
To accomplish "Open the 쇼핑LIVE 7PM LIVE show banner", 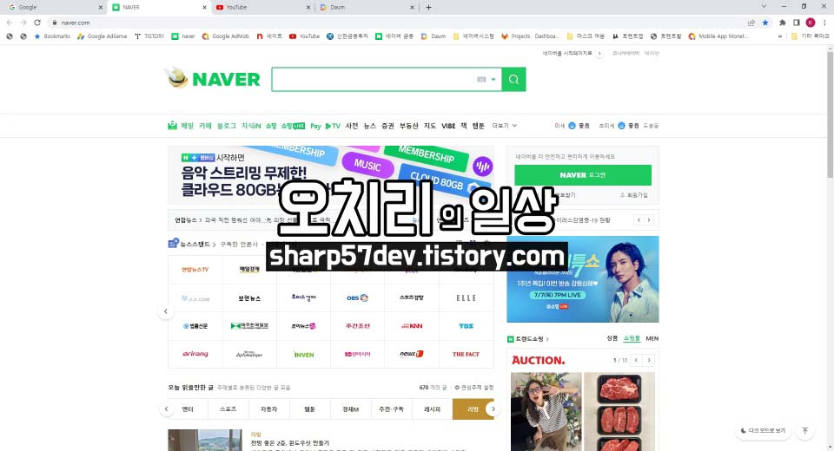I will coord(582,279).
